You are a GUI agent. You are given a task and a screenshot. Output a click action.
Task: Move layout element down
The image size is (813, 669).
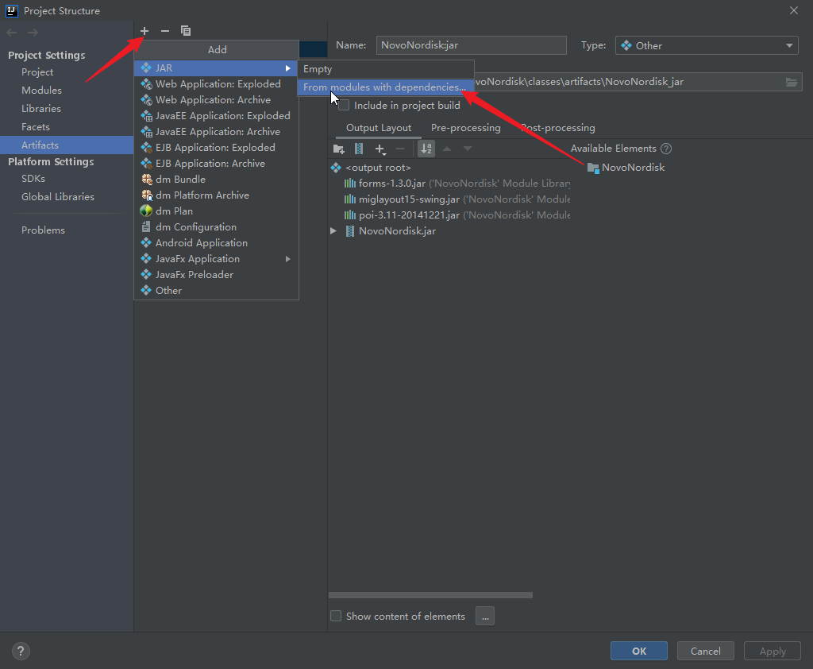click(x=467, y=149)
